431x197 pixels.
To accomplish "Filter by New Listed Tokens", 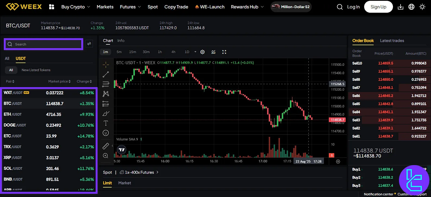I will (x=36, y=70).
